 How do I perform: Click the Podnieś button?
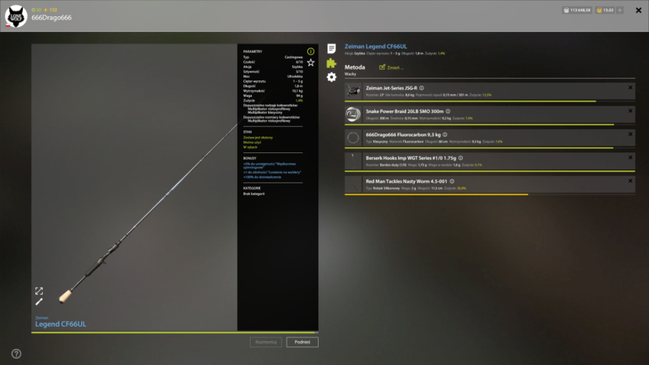point(302,342)
